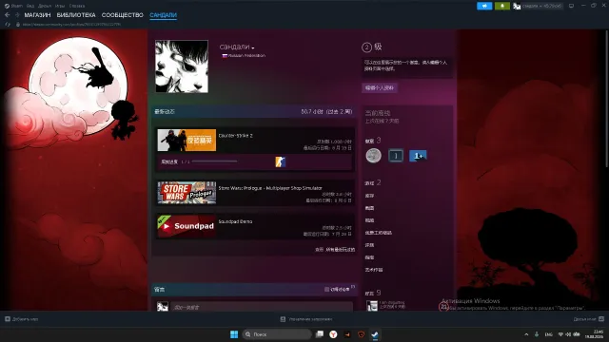Click the Yandex browser taskbar icon

point(333,334)
